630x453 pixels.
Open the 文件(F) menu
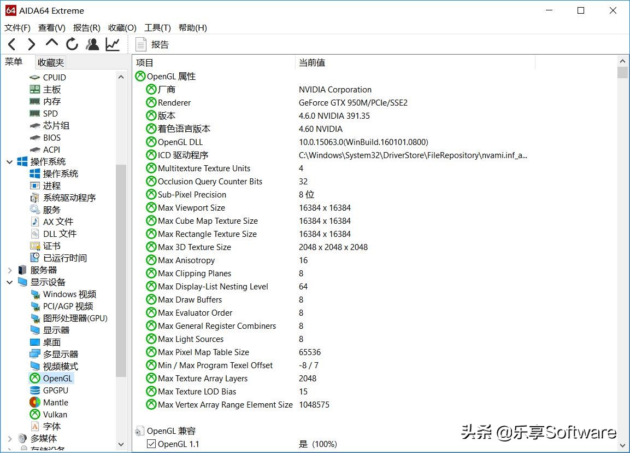tap(17, 27)
